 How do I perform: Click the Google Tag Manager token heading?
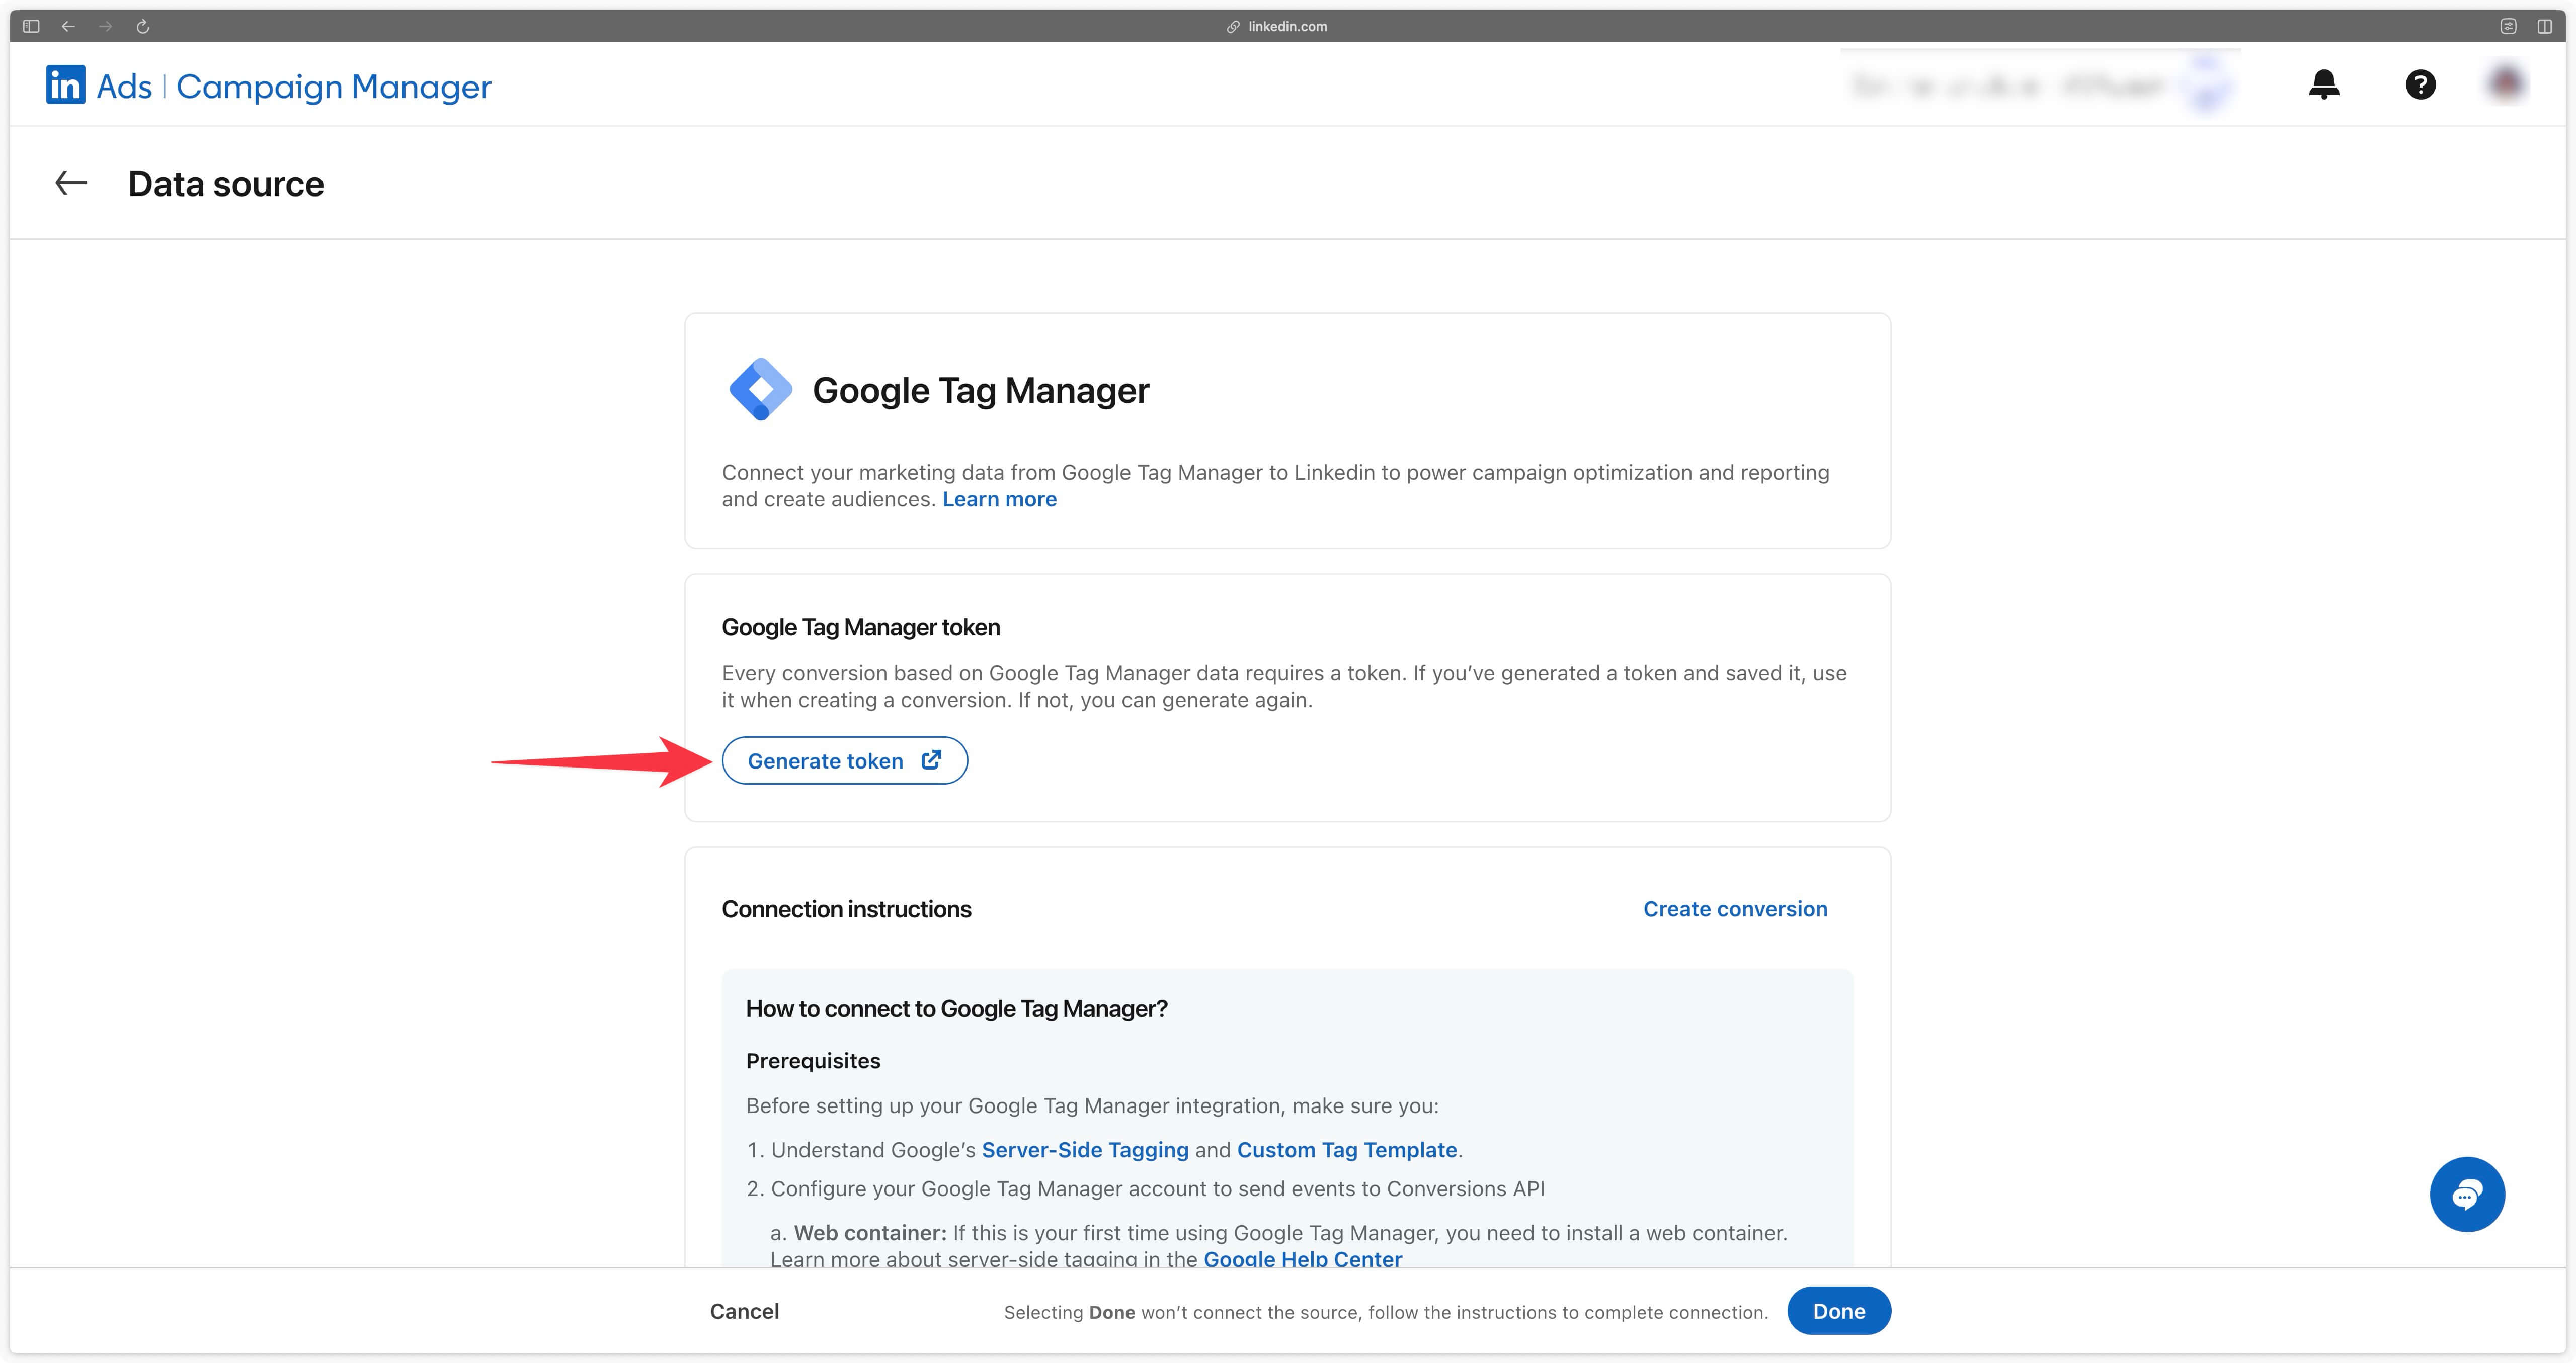click(x=861, y=627)
